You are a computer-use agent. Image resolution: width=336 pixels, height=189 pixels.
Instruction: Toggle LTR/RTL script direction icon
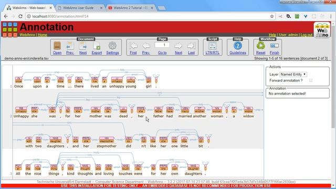[x=212, y=46]
